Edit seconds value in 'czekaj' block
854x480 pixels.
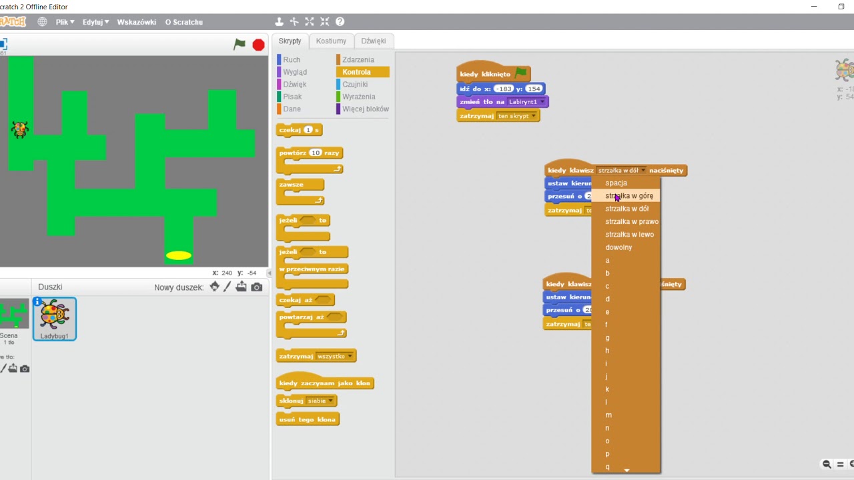pos(308,130)
